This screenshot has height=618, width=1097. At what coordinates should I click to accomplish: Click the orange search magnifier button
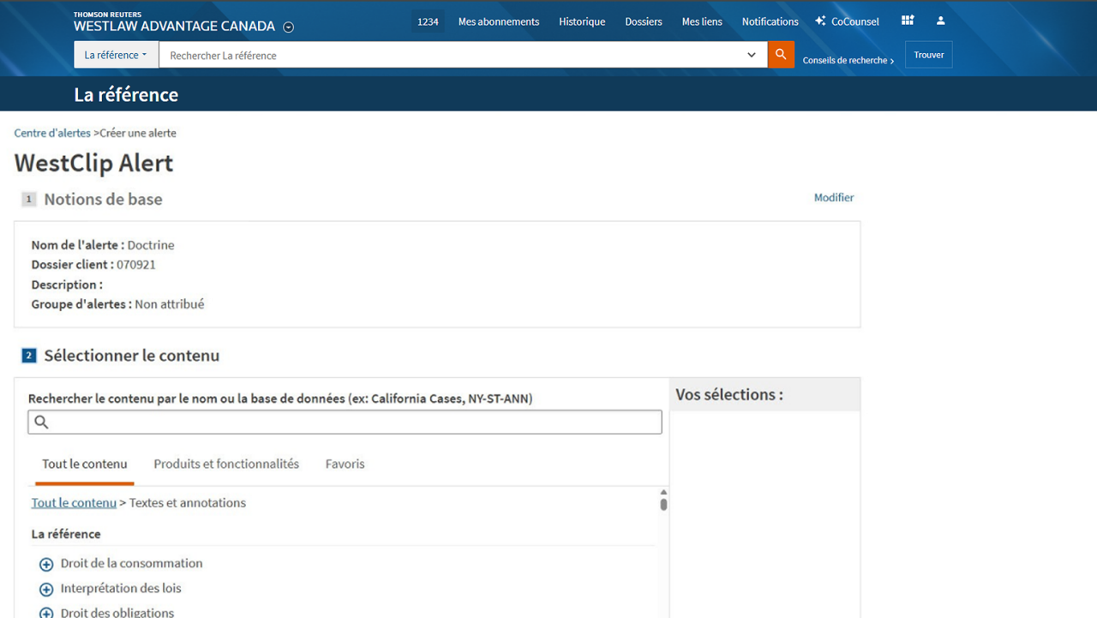tap(781, 55)
